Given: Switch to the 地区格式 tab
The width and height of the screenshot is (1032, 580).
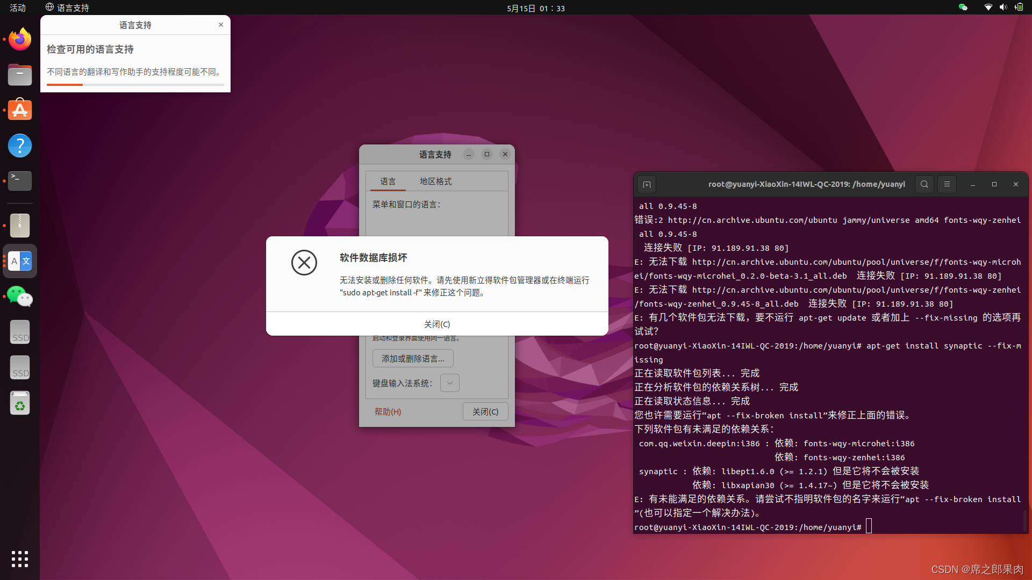Looking at the screenshot, I should pyautogui.click(x=436, y=181).
